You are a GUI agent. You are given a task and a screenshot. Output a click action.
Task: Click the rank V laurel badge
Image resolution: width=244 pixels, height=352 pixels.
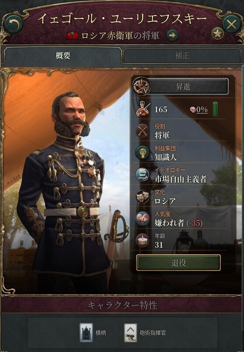click(x=141, y=87)
